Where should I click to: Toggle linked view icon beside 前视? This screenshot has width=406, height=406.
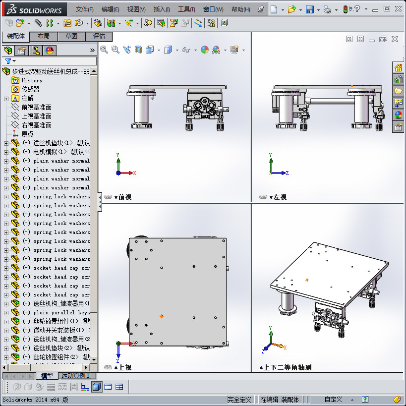click(x=108, y=197)
